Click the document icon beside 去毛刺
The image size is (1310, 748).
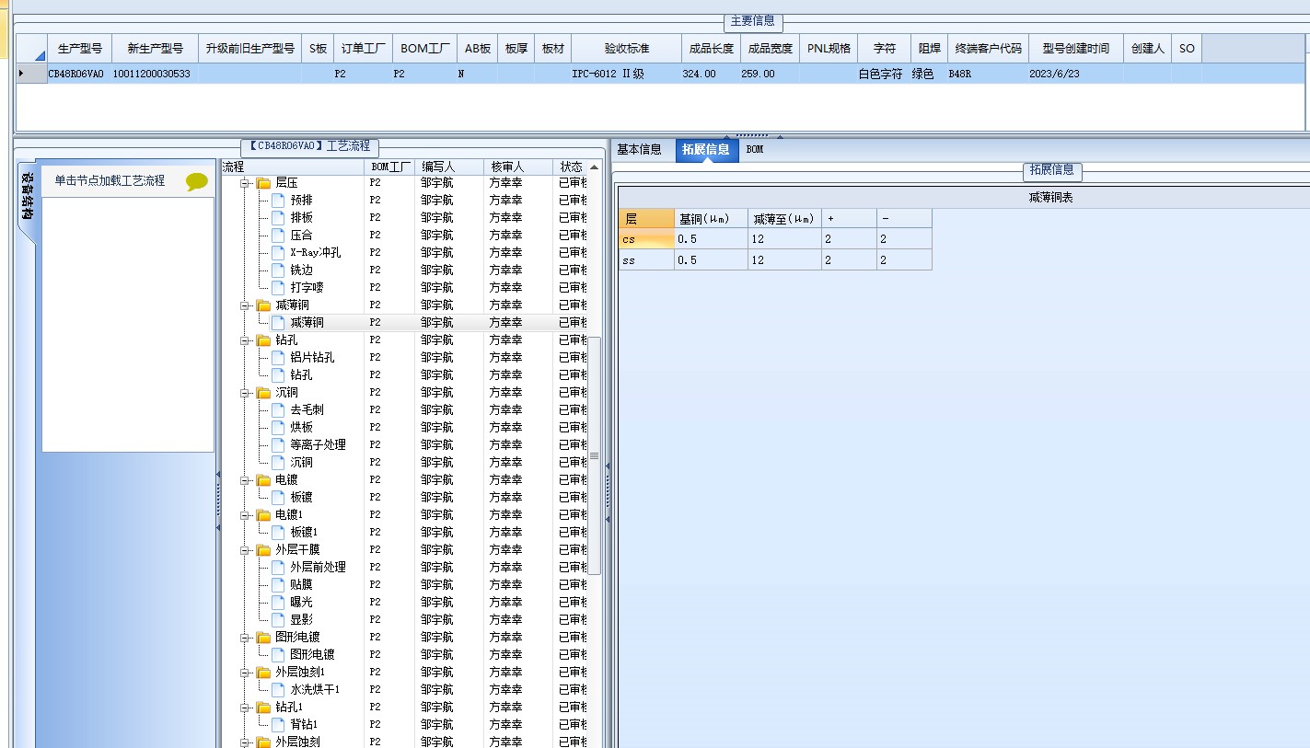(278, 409)
